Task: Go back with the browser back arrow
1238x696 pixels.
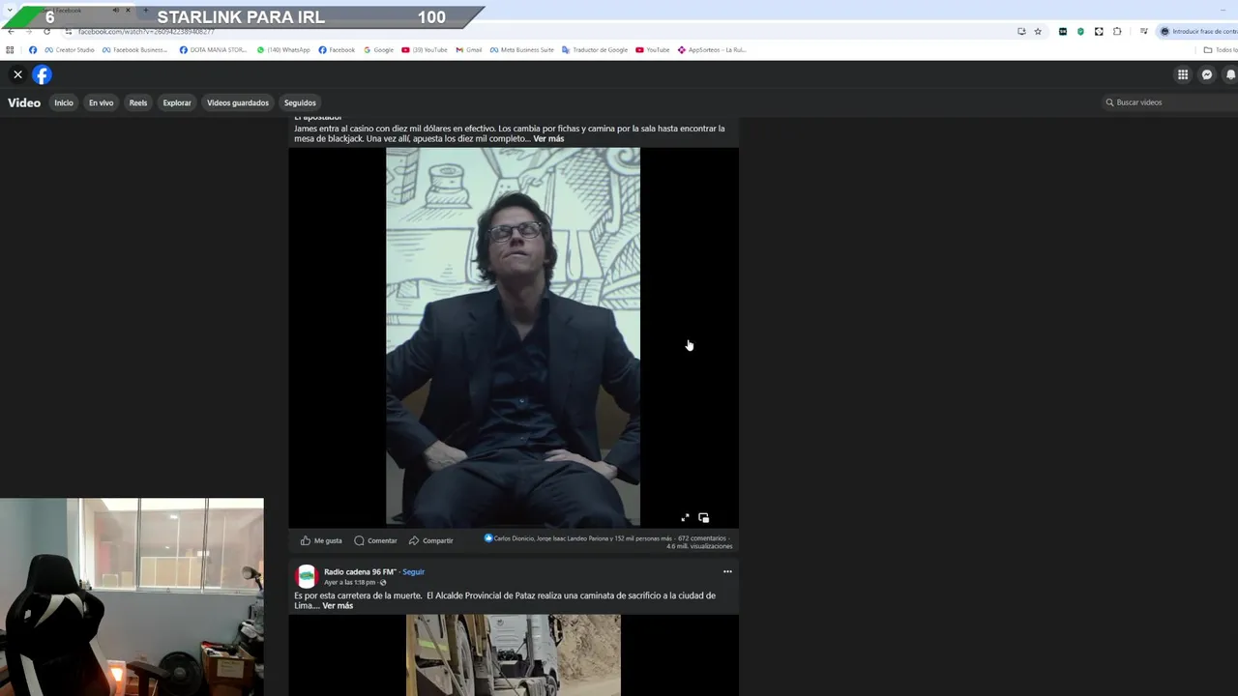Action: (11, 32)
